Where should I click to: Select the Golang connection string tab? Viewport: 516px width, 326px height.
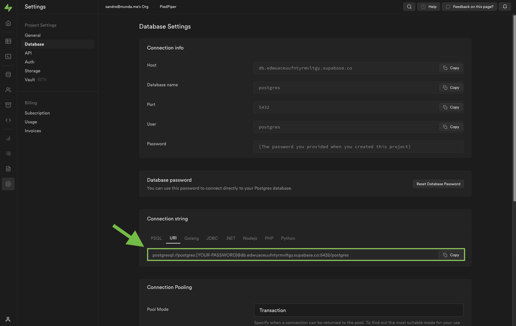point(191,238)
